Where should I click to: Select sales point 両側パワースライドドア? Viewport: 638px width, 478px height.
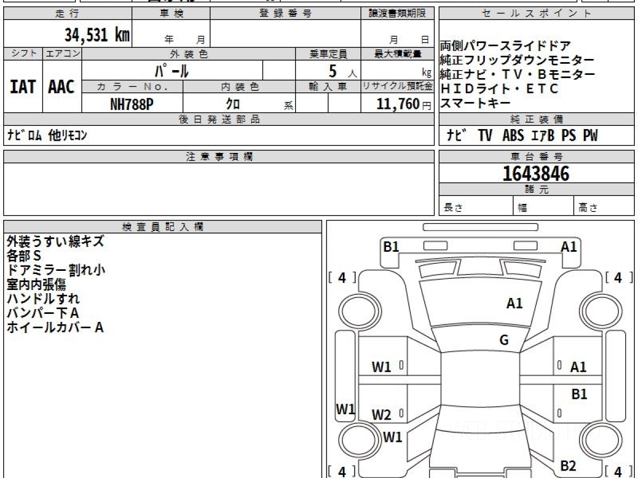[505, 46]
